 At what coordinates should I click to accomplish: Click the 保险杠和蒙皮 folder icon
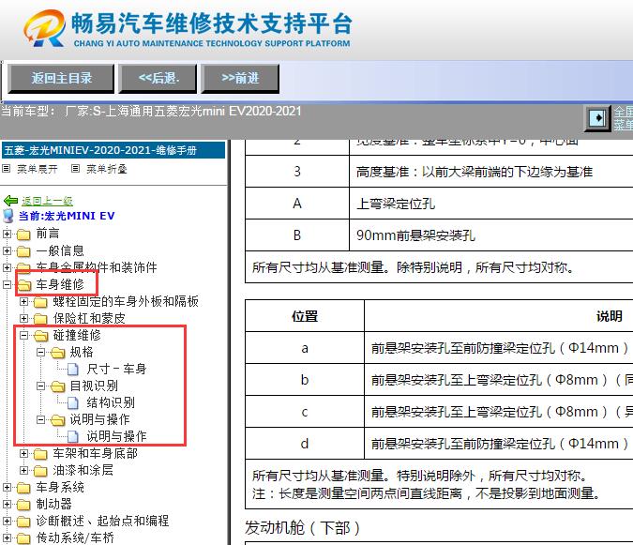(x=40, y=319)
